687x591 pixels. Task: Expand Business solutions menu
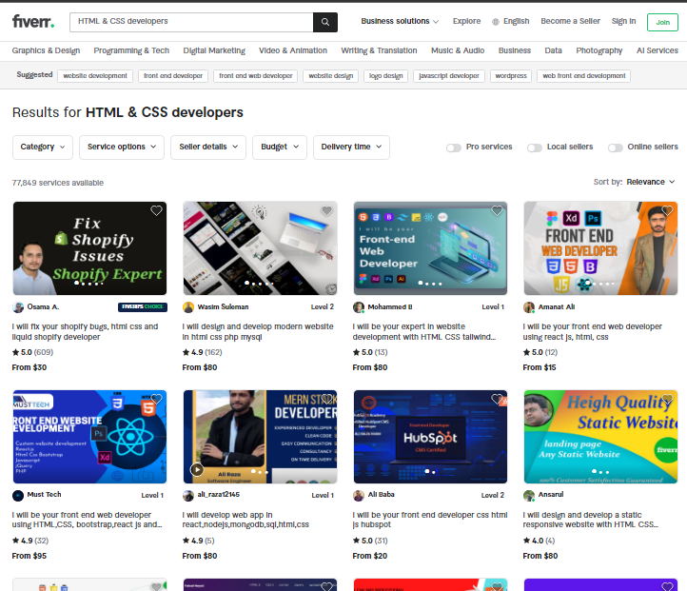pos(400,21)
